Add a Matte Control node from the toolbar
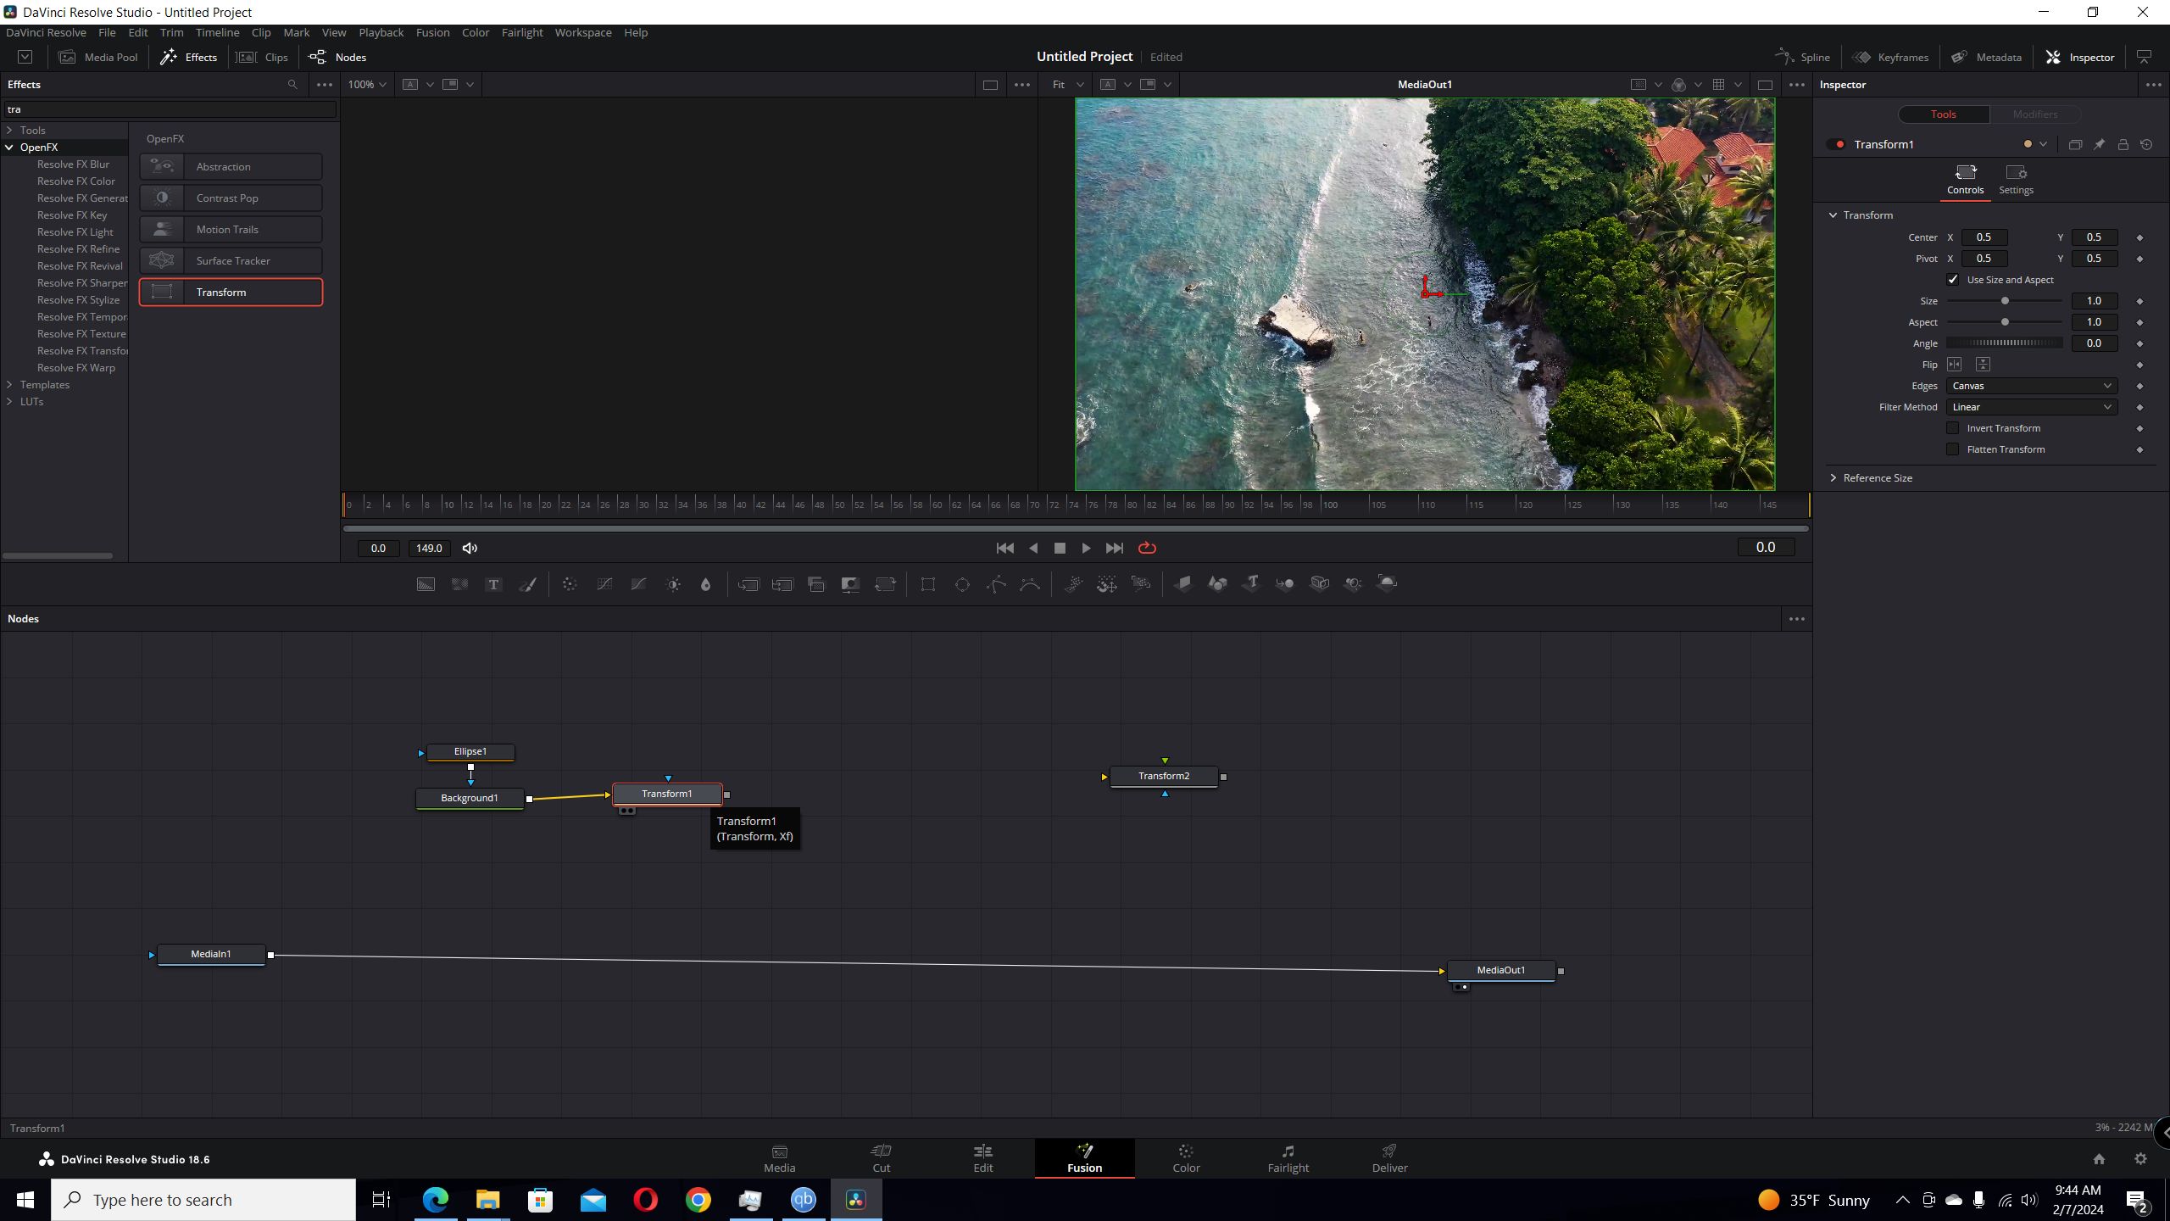This screenshot has height=1221, width=2170. [x=850, y=584]
